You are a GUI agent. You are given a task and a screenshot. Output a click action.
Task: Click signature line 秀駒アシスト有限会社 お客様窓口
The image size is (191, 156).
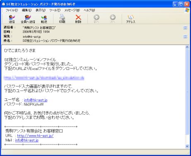pyautogui.click(x=34, y=131)
